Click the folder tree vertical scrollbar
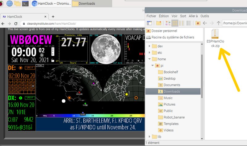Image resolution: width=247 pixels, height=146 pixels. (202, 76)
